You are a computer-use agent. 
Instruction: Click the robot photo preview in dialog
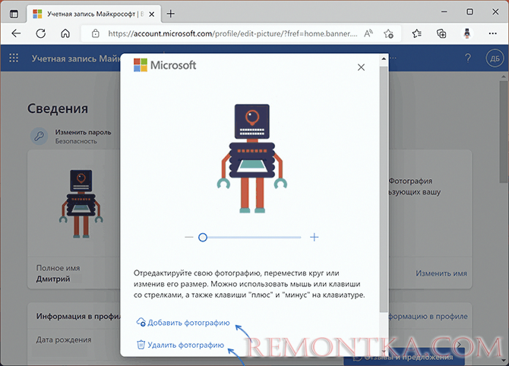[252, 159]
